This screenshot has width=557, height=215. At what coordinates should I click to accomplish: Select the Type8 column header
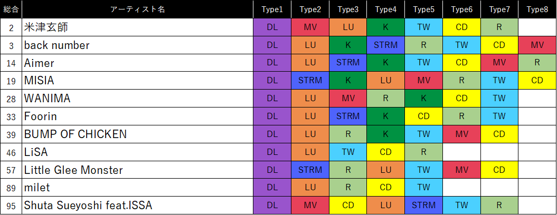click(x=537, y=9)
